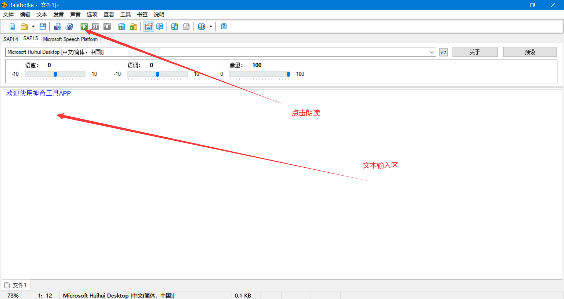Click the status bar Microsoft Huihui Desktop voice

(x=119, y=295)
